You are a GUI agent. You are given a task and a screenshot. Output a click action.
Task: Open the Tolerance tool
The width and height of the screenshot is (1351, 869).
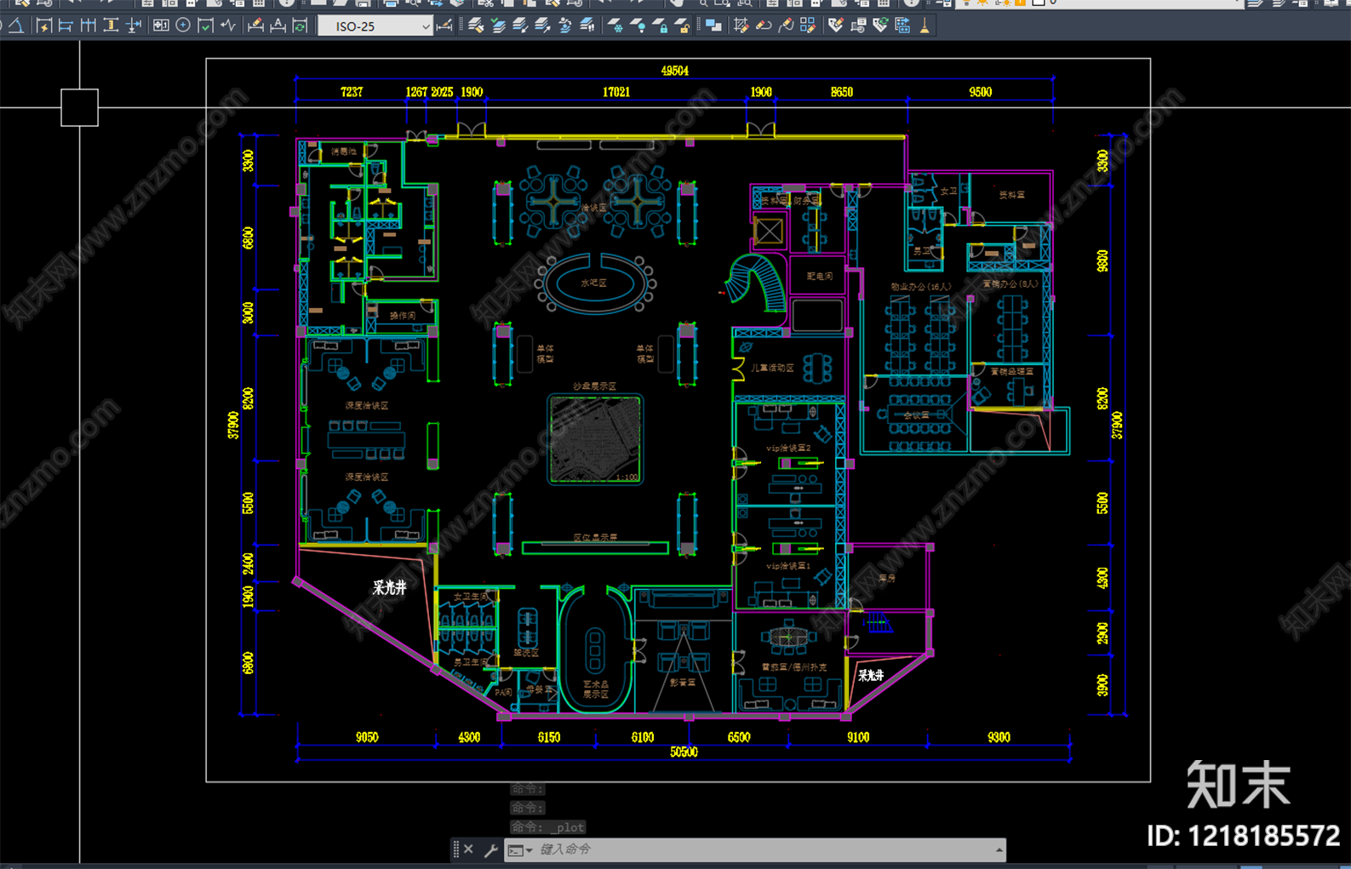point(161,26)
